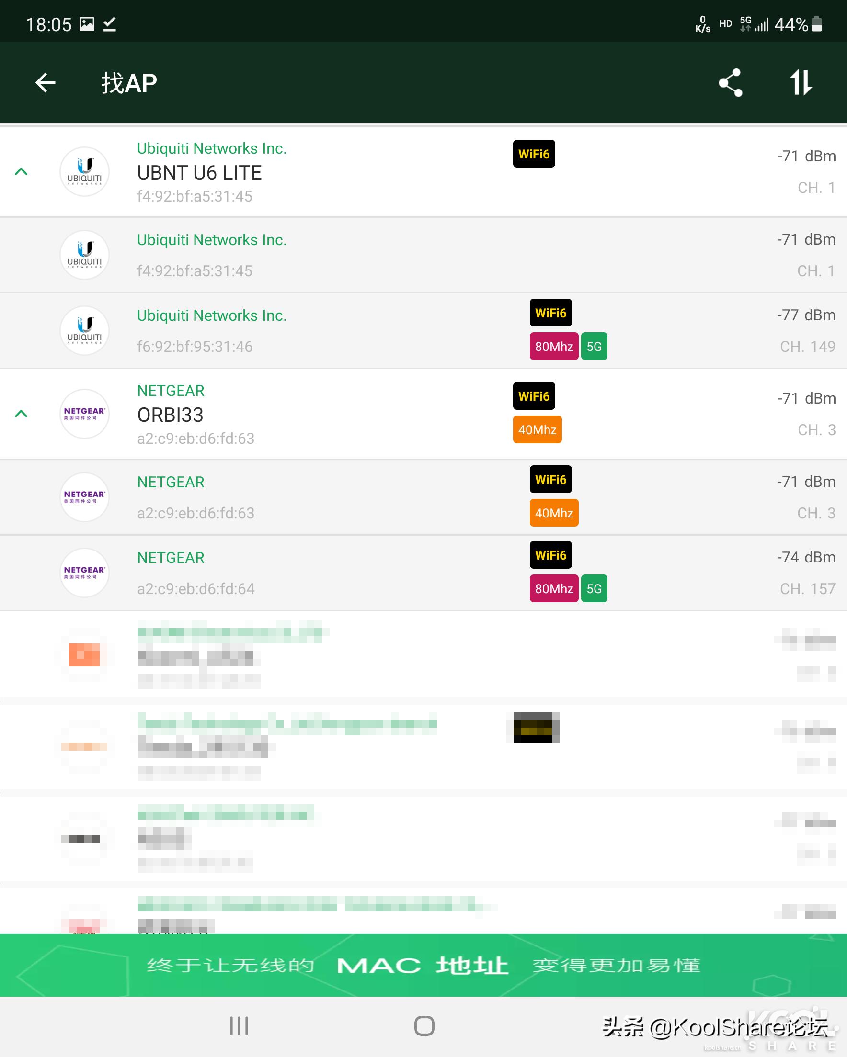The height and width of the screenshot is (1057, 847).
Task: Tap the back arrow in header
Action: 46,82
